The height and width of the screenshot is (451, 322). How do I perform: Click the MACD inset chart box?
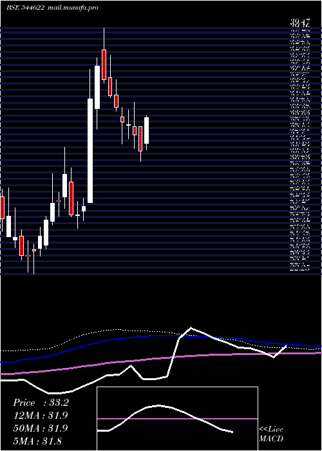coord(177,419)
